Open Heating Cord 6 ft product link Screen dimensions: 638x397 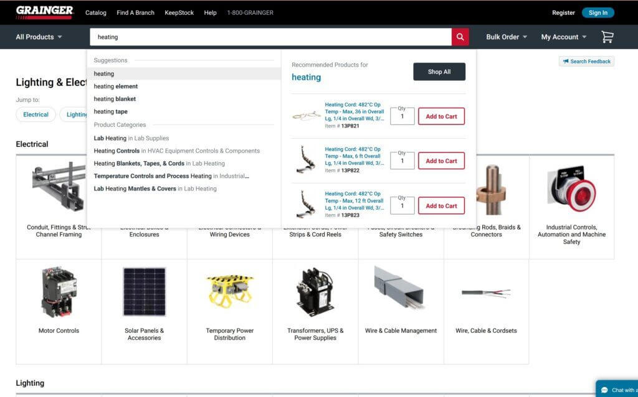[355, 156]
